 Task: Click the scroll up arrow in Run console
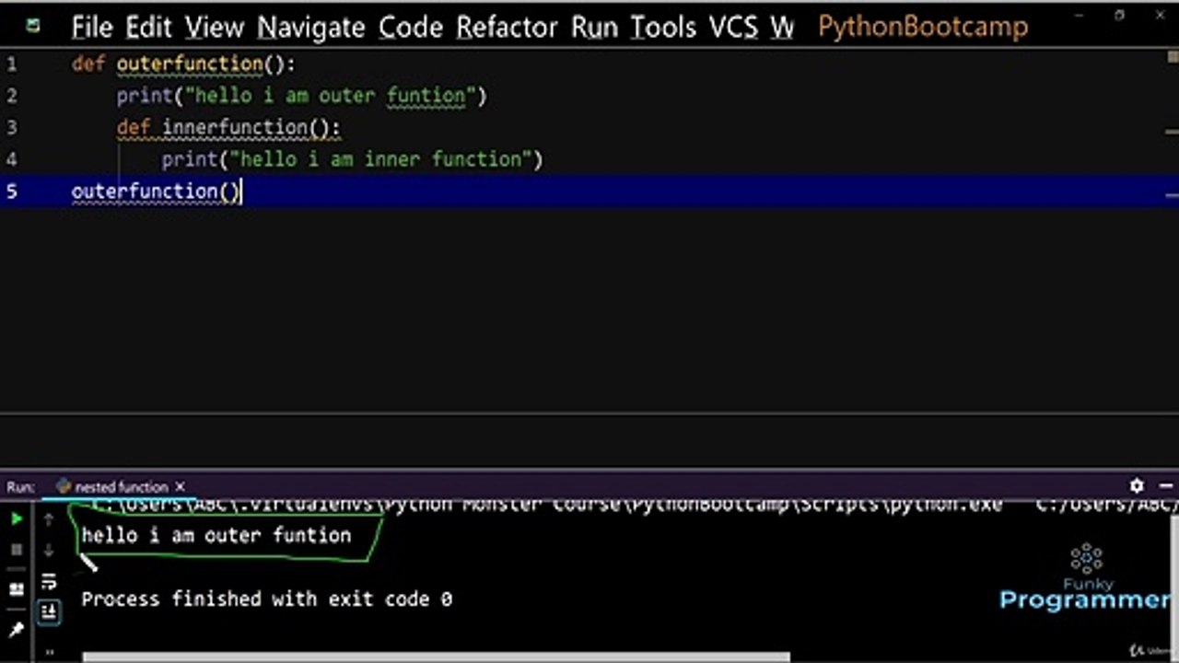click(x=49, y=520)
